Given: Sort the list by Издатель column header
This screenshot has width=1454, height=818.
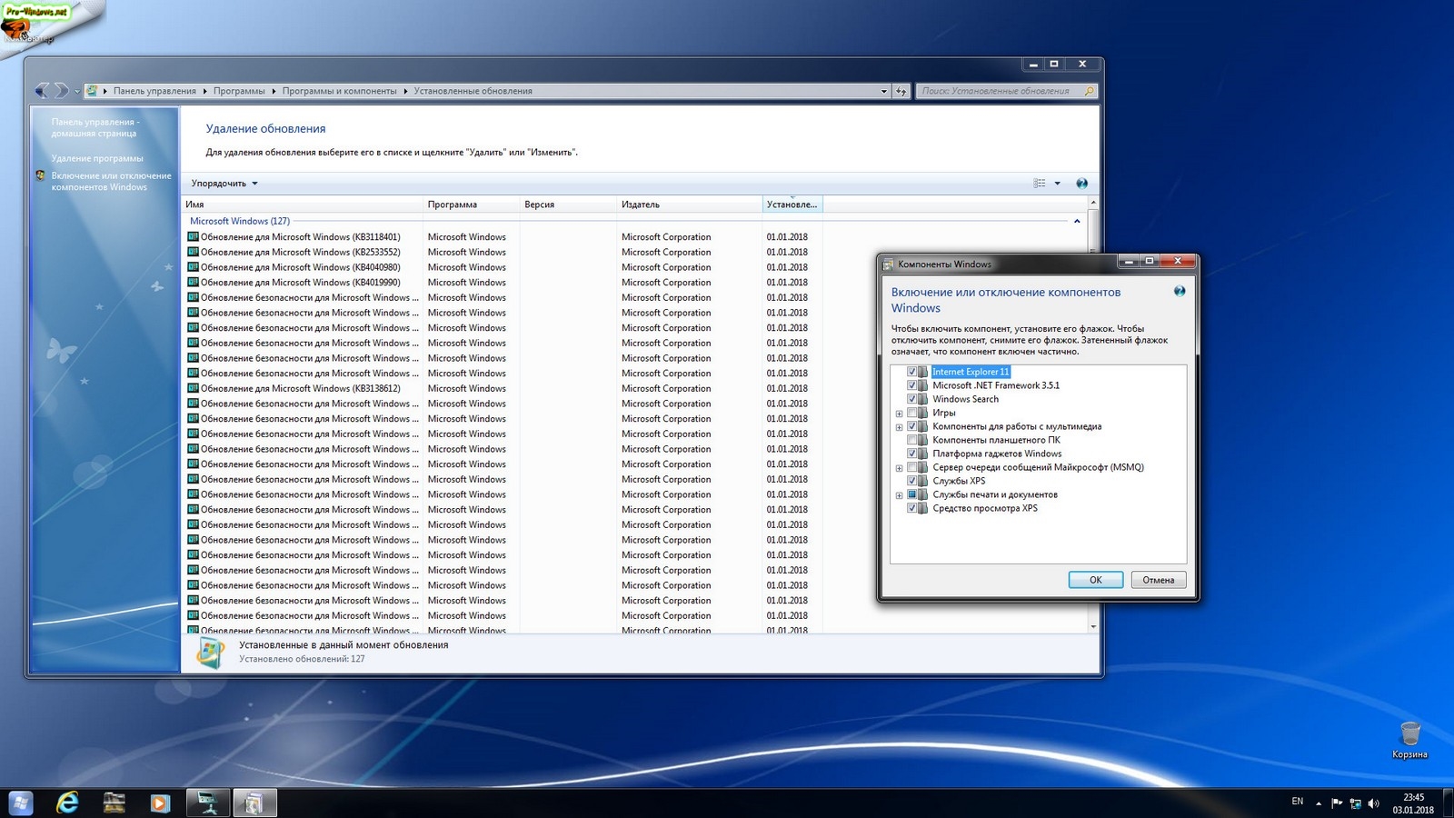Looking at the screenshot, I should click(x=641, y=204).
